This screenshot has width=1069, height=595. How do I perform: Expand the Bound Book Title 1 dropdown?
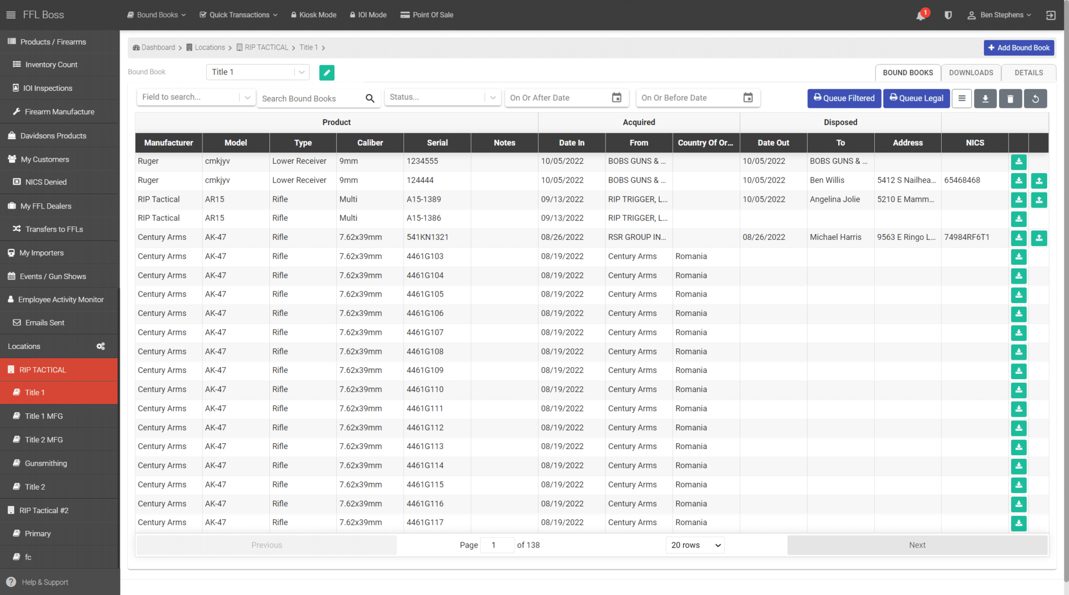tap(258, 72)
